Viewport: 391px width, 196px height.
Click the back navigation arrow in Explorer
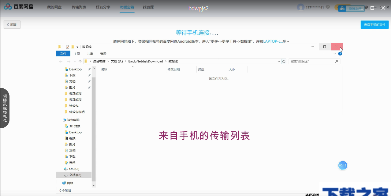61,61
